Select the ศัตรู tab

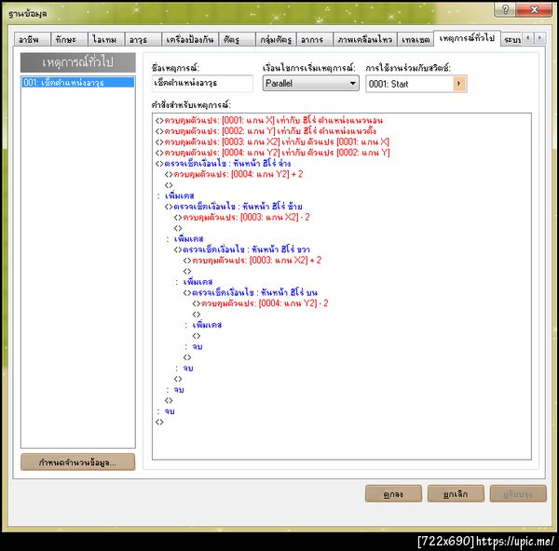(237, 39)
